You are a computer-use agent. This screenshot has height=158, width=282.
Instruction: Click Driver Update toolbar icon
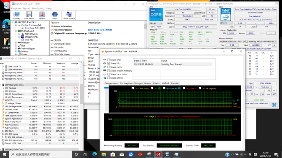click(69, 16)
